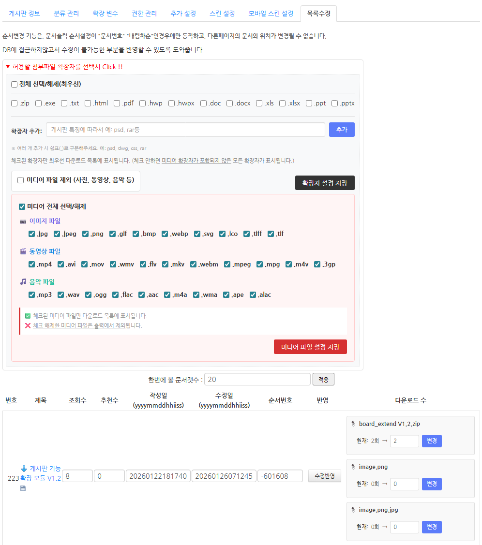
Task: Focus the 확장자 추가 text field
Action: pos(185,130)
